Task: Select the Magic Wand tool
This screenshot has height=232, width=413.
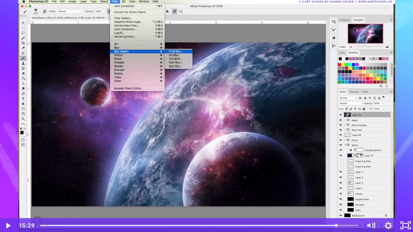Action: (x=23, y=38)
